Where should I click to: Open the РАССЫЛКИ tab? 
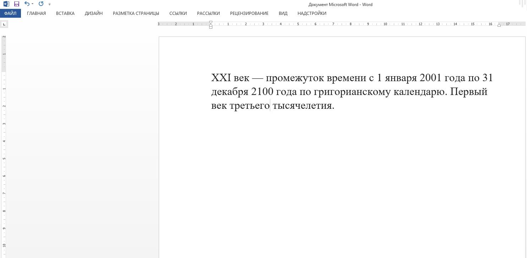coord(208,13)
